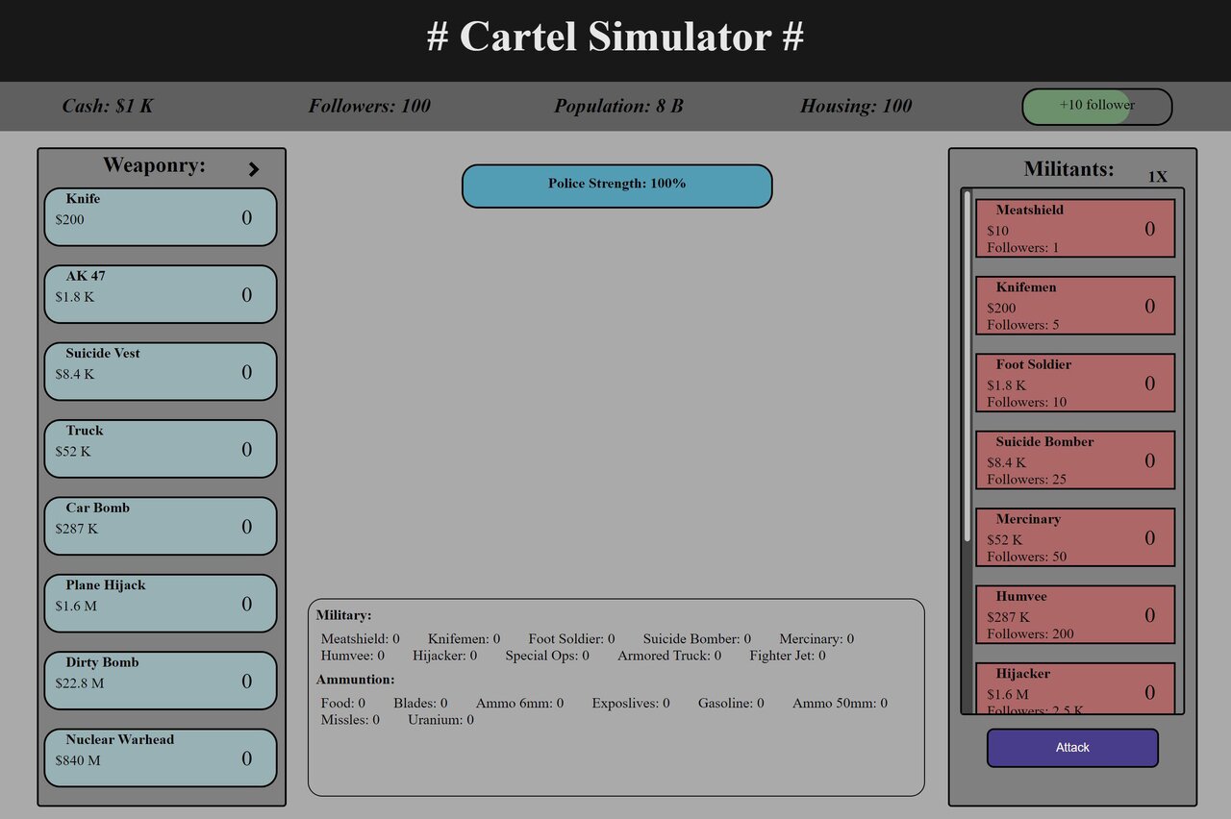Expand the Weaponry panel chevron arrow
1231x819 pixels.
[253, 169]
